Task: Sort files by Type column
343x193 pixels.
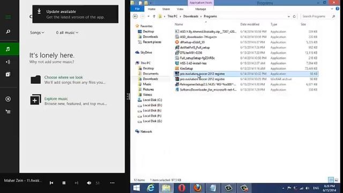Action: (274, 24)
